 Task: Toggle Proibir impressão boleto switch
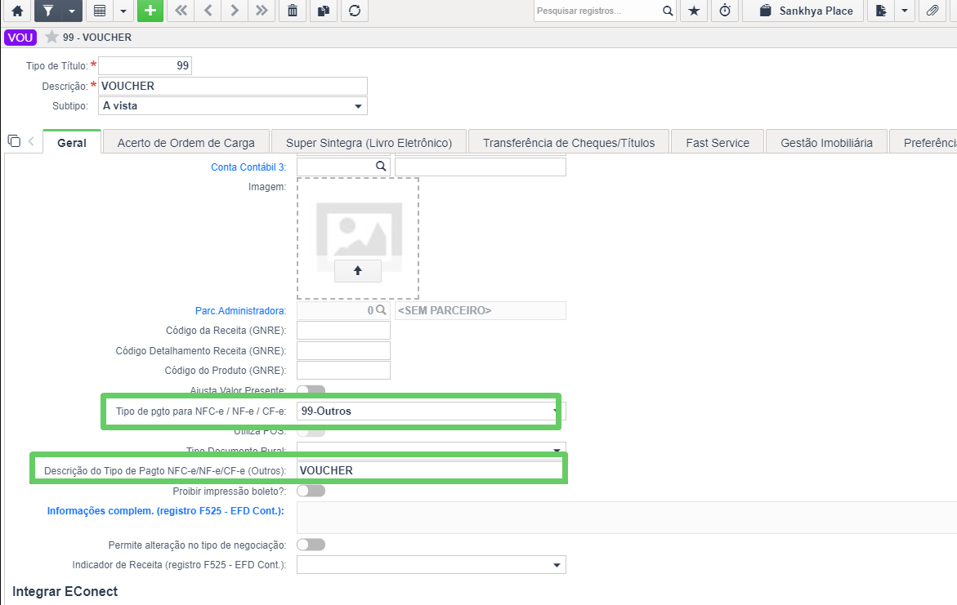pyautogui.click(x=311, y=491)
